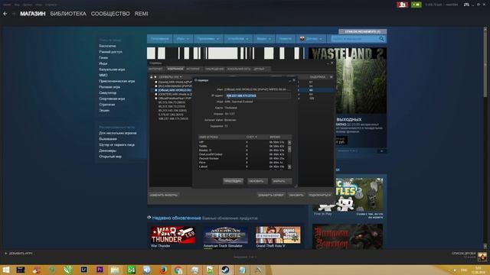Select MMO genre in the sidebar
The height and width of the screenshot is (275, 490).
[x=103, y=75]
